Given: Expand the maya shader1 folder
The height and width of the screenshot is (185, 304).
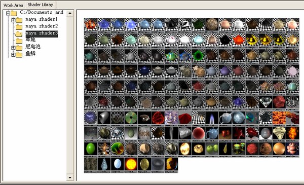Looking at the screenshot, I should pyautogui.click(x=13, y=20).
